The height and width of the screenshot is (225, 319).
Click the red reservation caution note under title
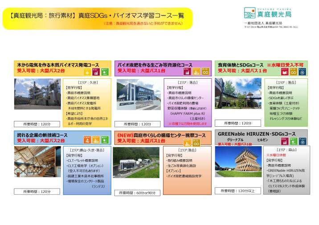pos(143,23)
